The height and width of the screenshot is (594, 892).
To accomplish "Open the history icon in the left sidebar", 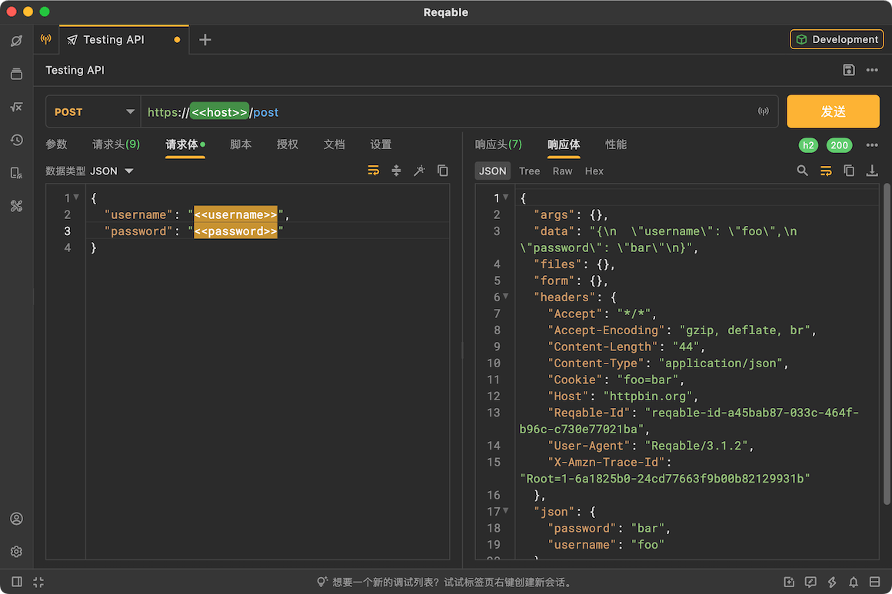I will (x=16, y=140).
